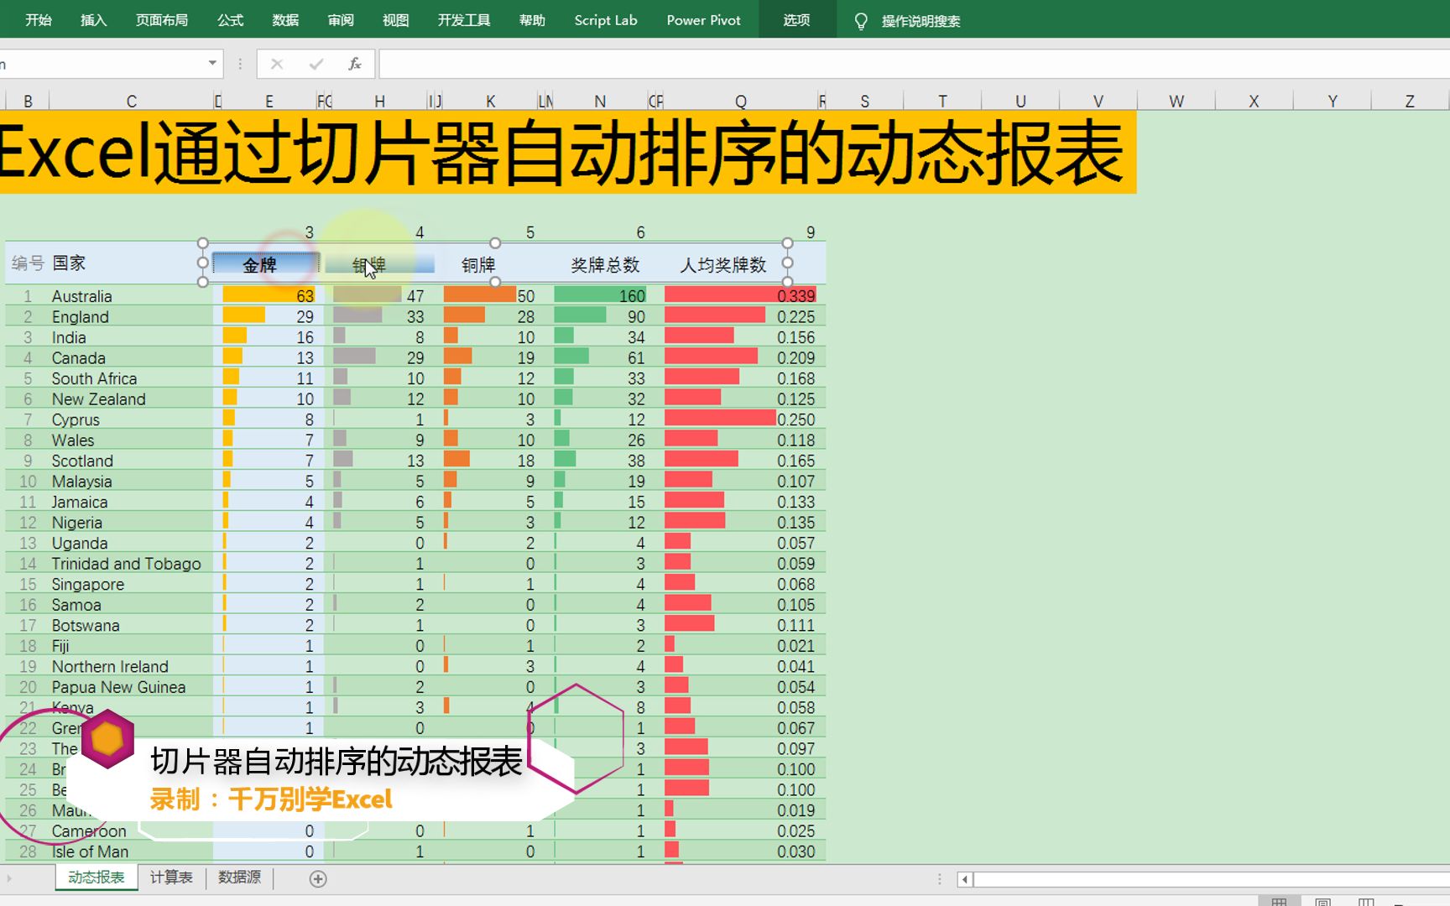Click Australia's total medals value 160

tap(632, 296)
